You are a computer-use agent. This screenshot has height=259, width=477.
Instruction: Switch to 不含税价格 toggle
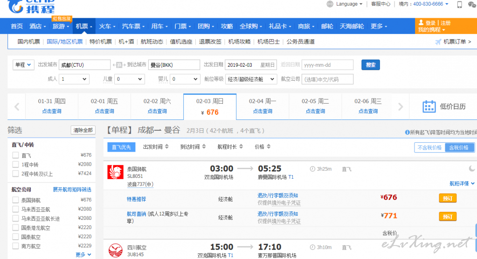coord(429,147)
